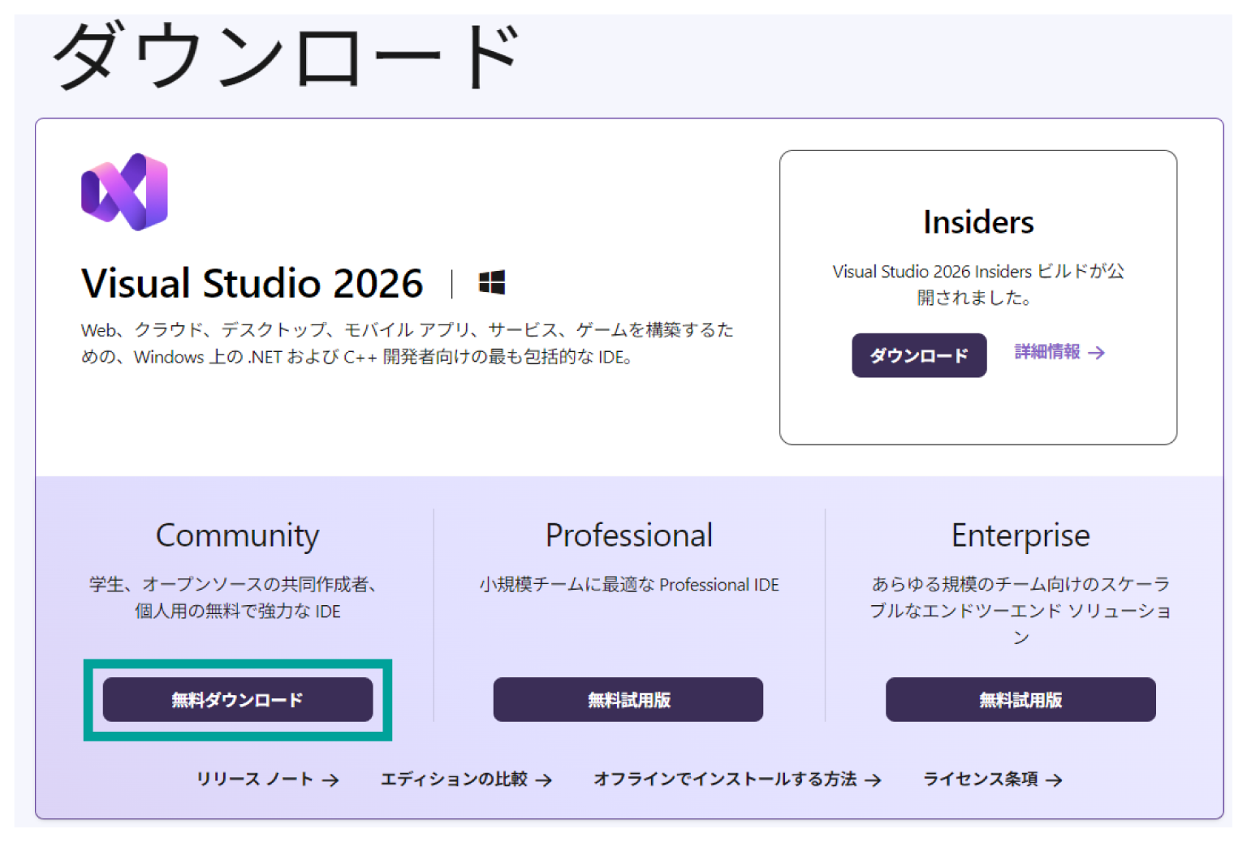Click the Community edition heading
Screen dimensions: 1247x842
click(x=238, y=535)
